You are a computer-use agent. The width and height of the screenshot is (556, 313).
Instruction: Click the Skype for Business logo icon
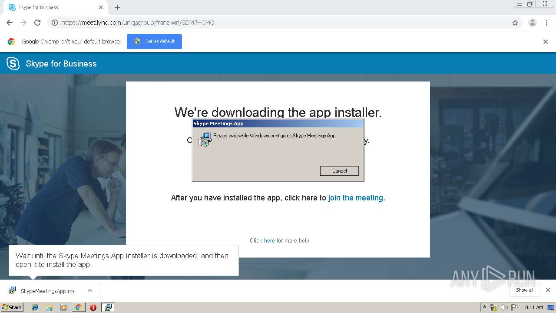click(x=13, y=63)
